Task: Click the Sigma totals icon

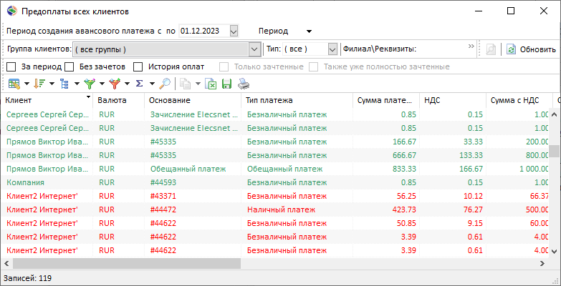Action: 139,84
